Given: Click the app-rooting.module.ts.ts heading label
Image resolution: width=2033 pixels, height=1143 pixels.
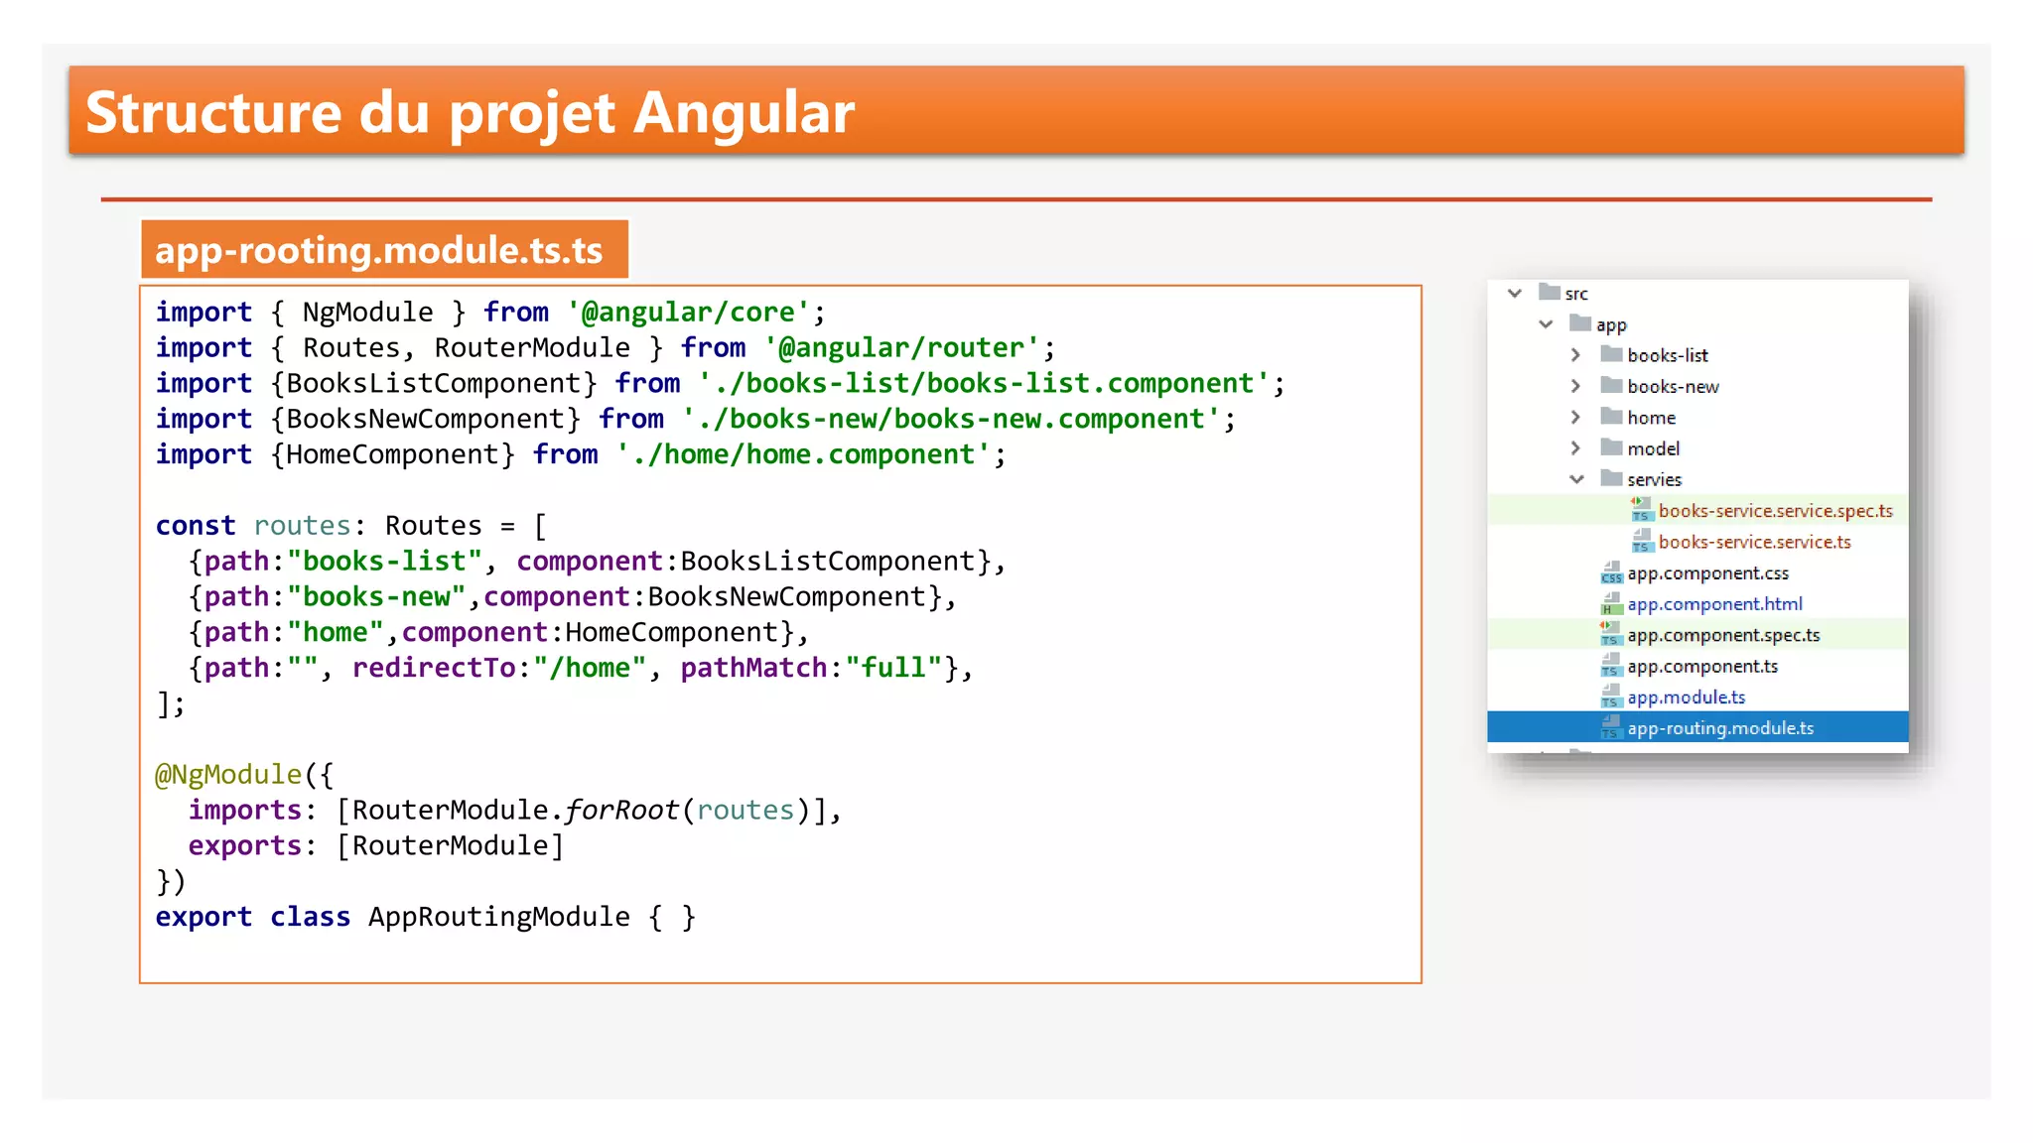Looking at the screenshot, I should click(x=383, y=249).
